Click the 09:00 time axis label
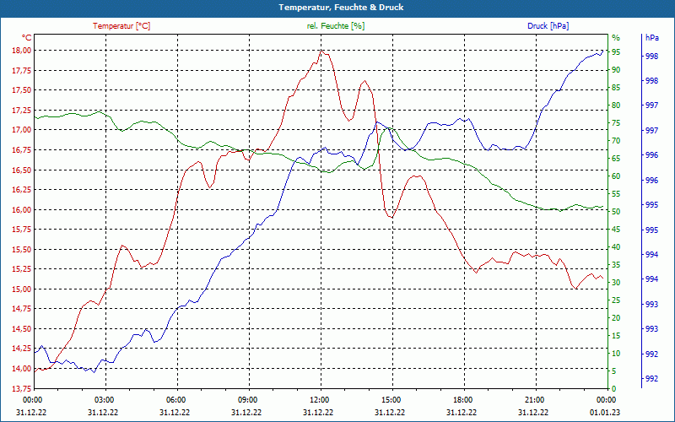The width and height of the screenshot is (675, 422). pyautogui.click(x=247, y=399)
